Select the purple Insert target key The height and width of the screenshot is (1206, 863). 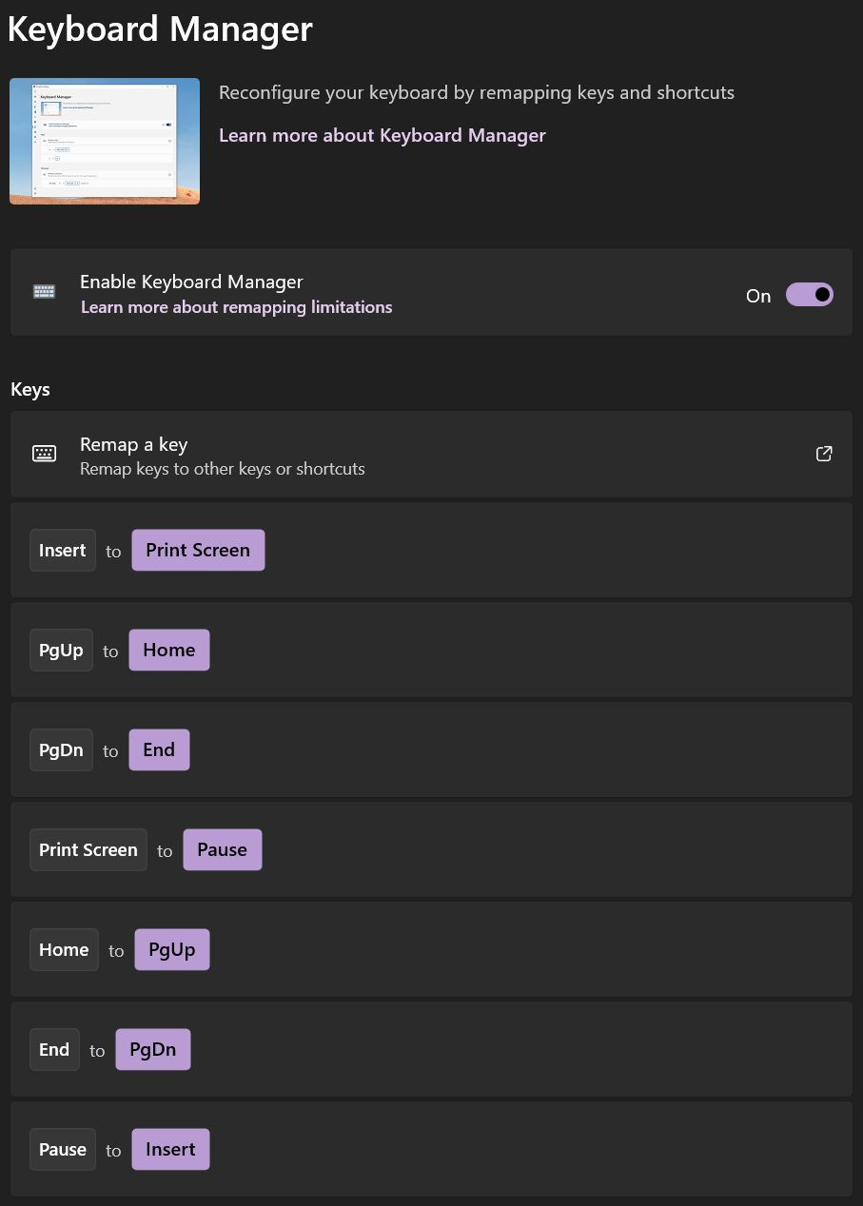[170, 1149]
